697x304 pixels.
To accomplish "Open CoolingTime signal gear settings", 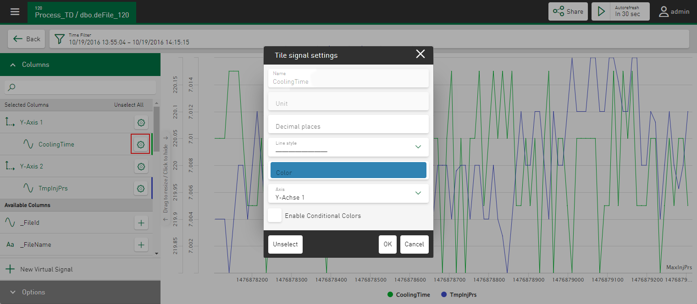I will [141, 145].
